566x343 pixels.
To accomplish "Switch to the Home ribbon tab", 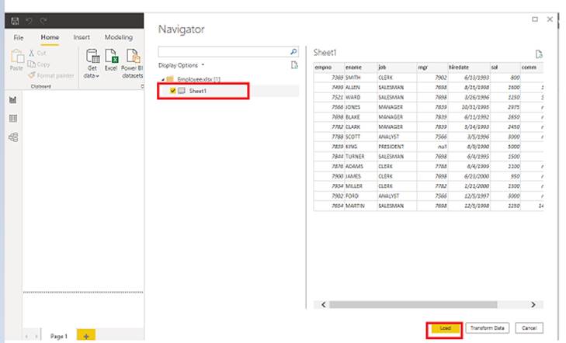I will [50, 37].
